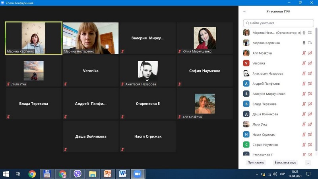Screen dimensions: 318x179
Task: Collapse participants panel with chevron arrow
Action: [244, 12]
